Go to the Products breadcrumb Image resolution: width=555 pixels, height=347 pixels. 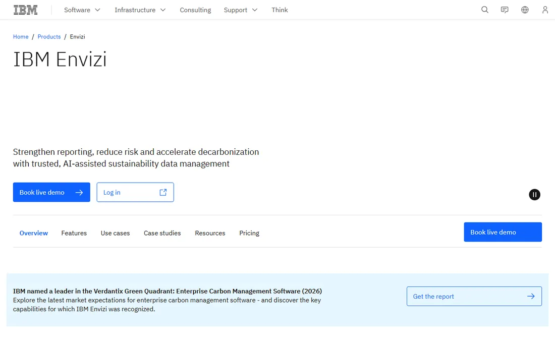pos(49,37)
